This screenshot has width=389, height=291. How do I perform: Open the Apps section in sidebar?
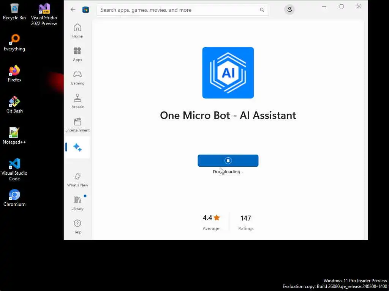pos(77,54)
